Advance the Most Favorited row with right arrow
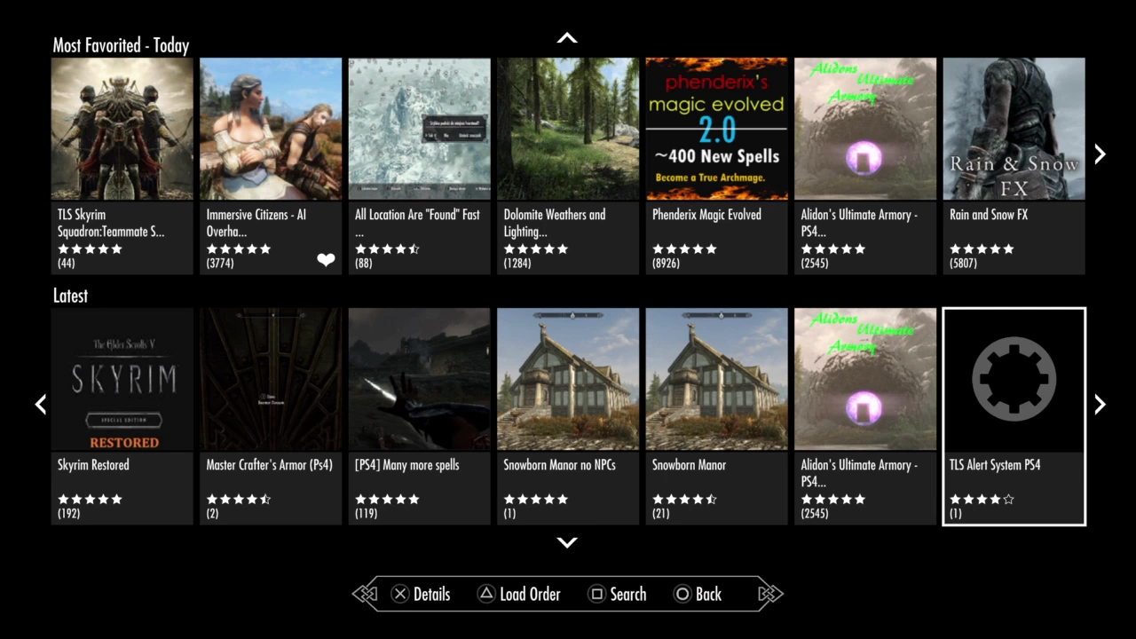 [x=1100, y=154]
